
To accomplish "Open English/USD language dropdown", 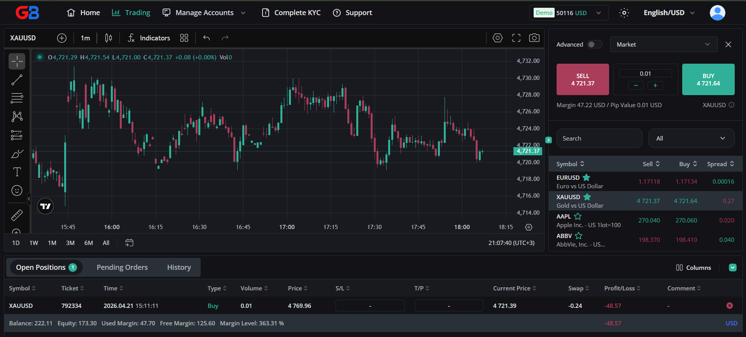I will pos(669,13).
